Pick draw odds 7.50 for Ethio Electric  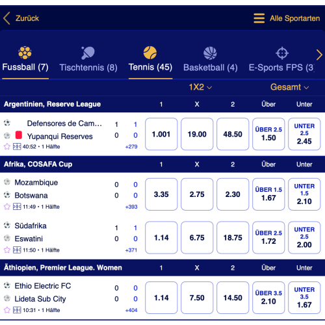point(197,298)
